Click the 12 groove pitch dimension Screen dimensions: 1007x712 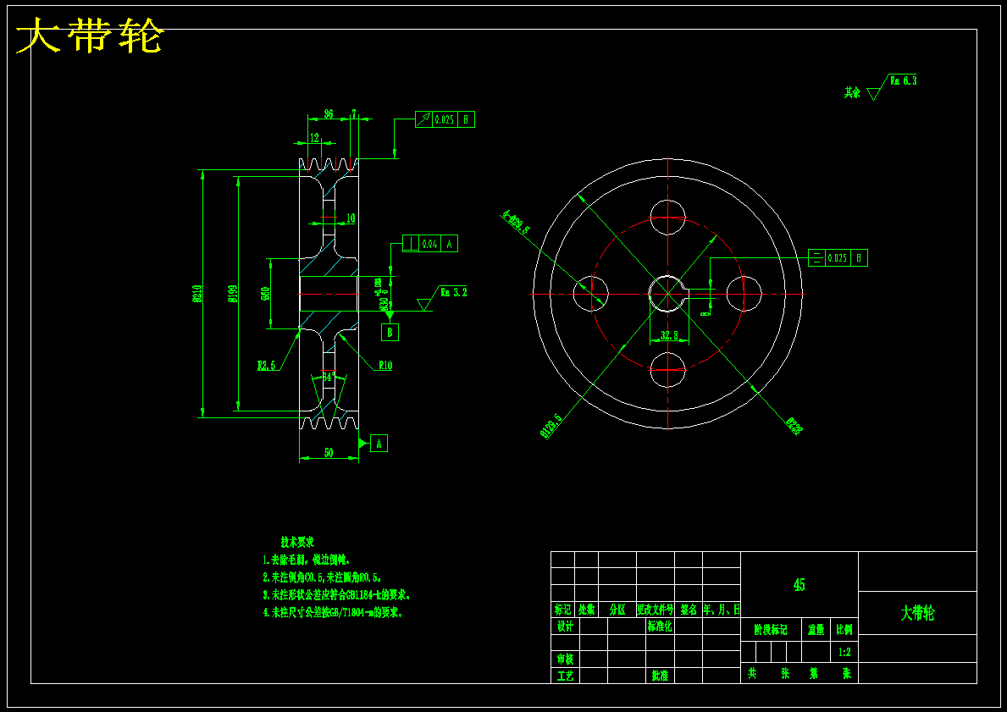[314, 137]
